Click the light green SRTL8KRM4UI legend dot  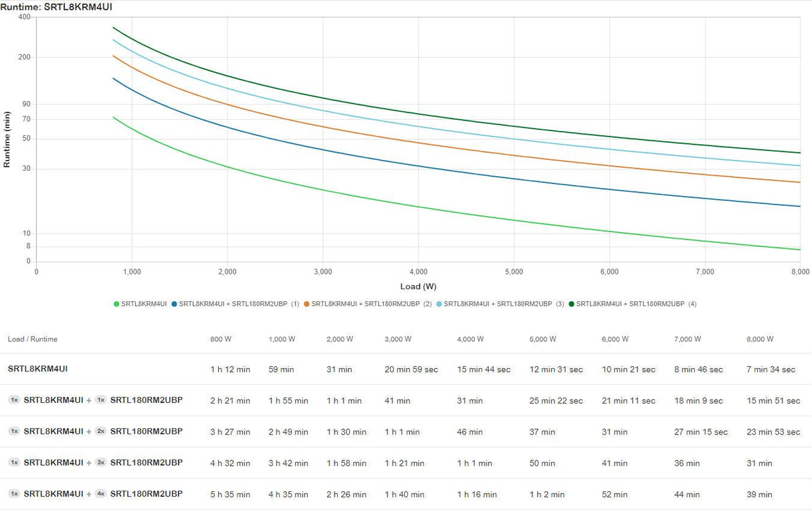tap(117, 304)
